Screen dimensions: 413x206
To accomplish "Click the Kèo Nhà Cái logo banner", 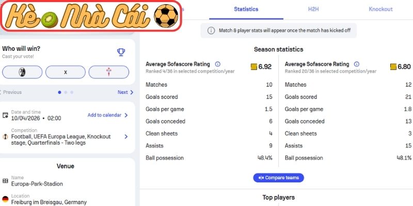I will pyautogui.click(x=92, y=16).
